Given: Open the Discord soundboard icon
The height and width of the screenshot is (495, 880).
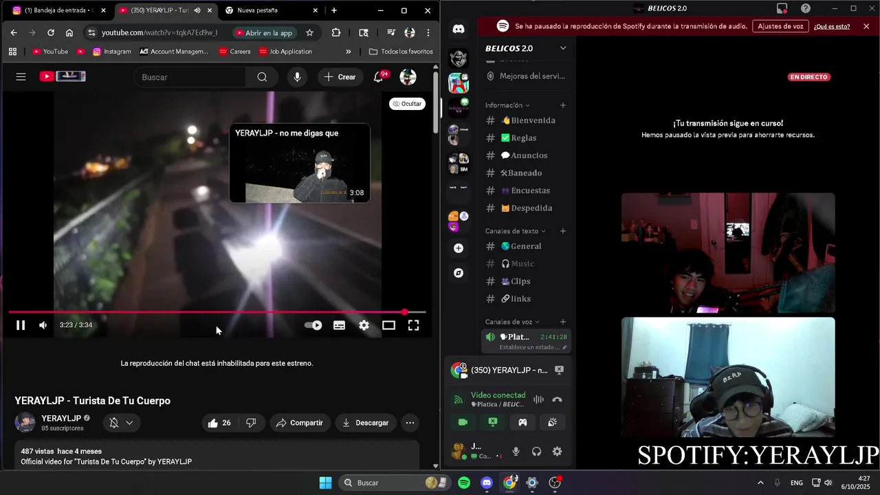Looking at the screenshot, I should coord(552,422).
